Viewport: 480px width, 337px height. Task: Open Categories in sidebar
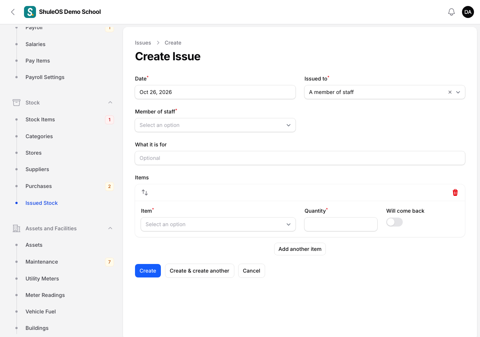[39, 136]
